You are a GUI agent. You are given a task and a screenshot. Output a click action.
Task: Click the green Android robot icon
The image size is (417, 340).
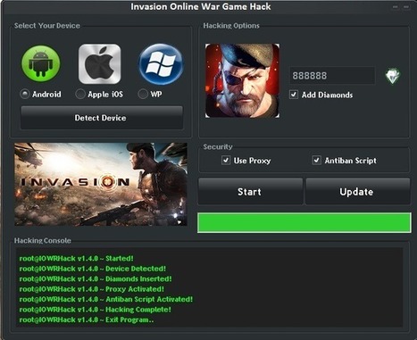pyautogui.click(x=41, y=63)
